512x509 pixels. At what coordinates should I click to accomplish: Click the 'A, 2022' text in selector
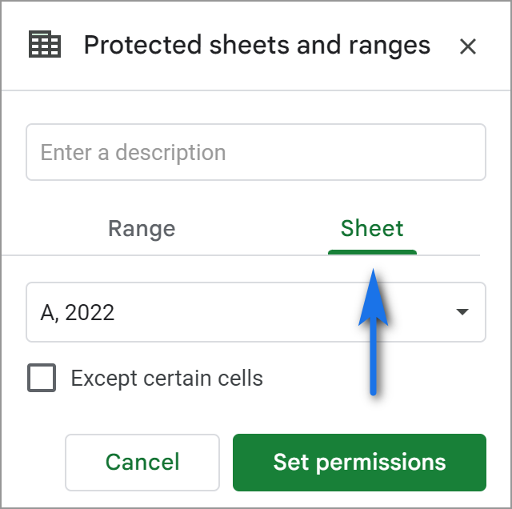pos(77,313)
